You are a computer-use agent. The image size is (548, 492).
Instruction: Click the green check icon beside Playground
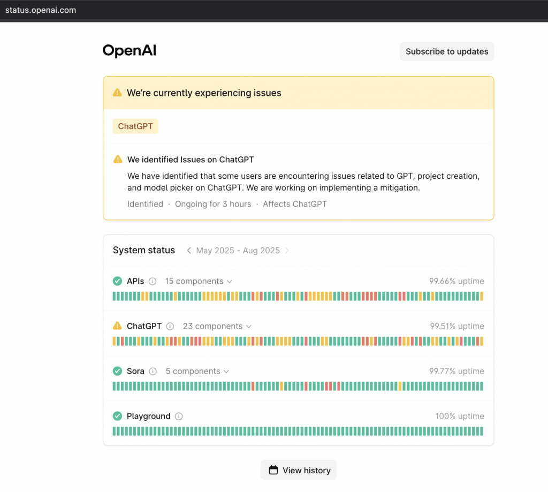point(117,416)
